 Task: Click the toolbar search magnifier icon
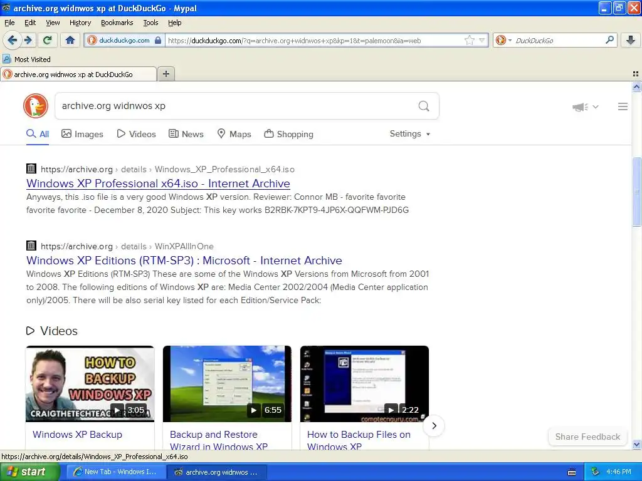point(609,40)
